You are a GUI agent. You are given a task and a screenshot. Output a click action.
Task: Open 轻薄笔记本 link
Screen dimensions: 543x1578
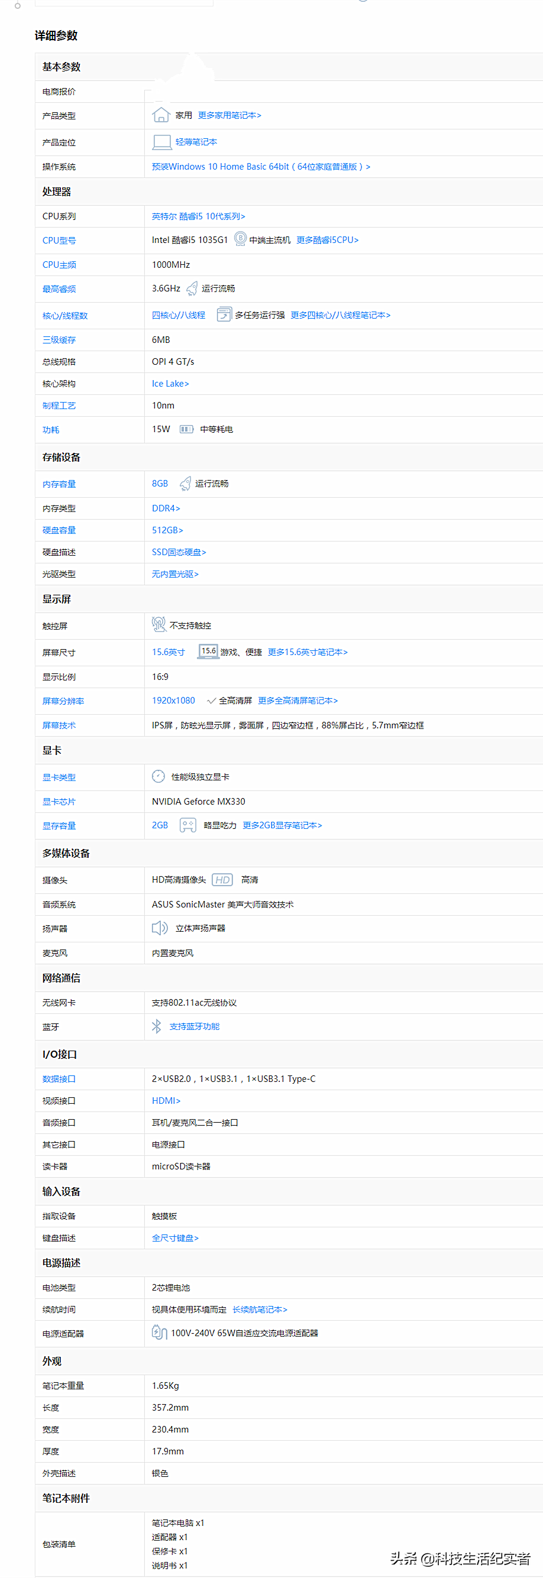coord(196,142)
